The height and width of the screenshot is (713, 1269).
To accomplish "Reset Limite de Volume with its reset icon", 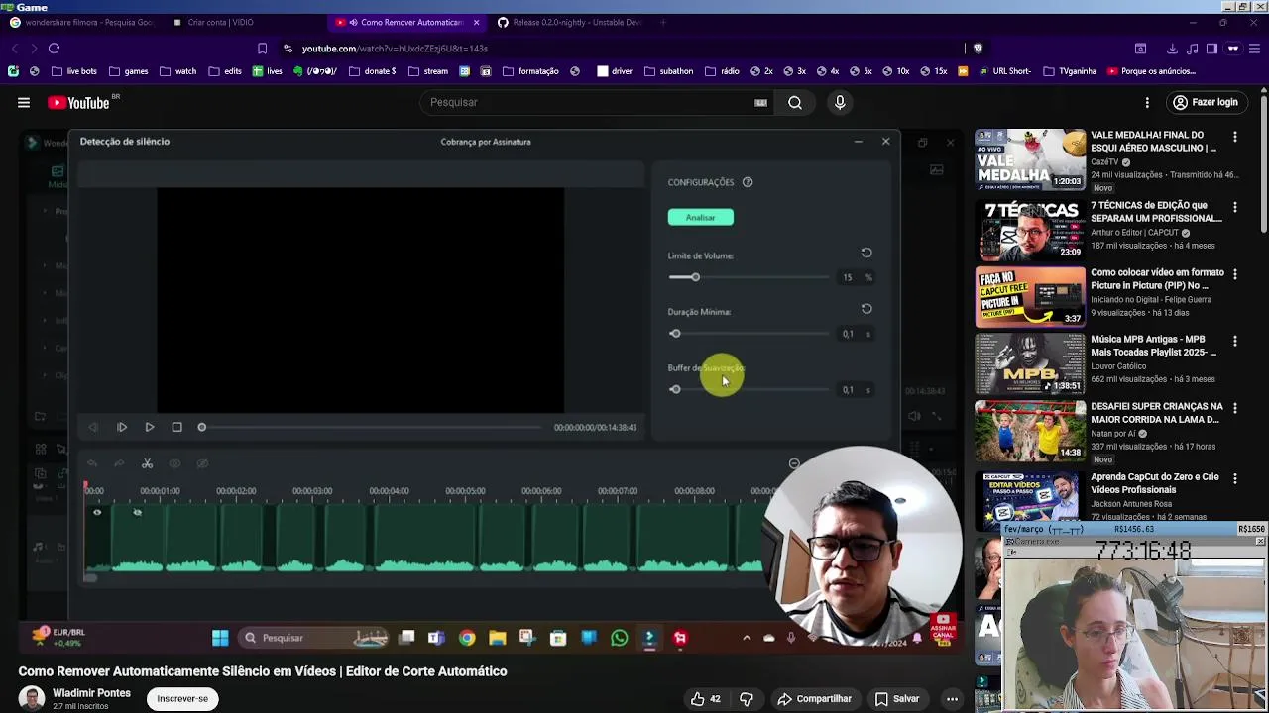I will 866,254.
